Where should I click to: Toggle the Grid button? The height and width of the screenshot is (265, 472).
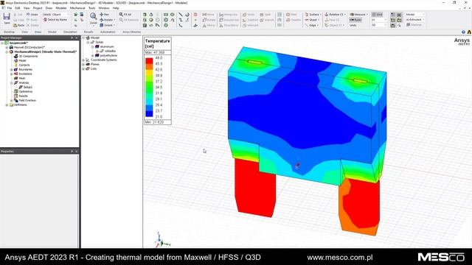(x=377, y=15)
